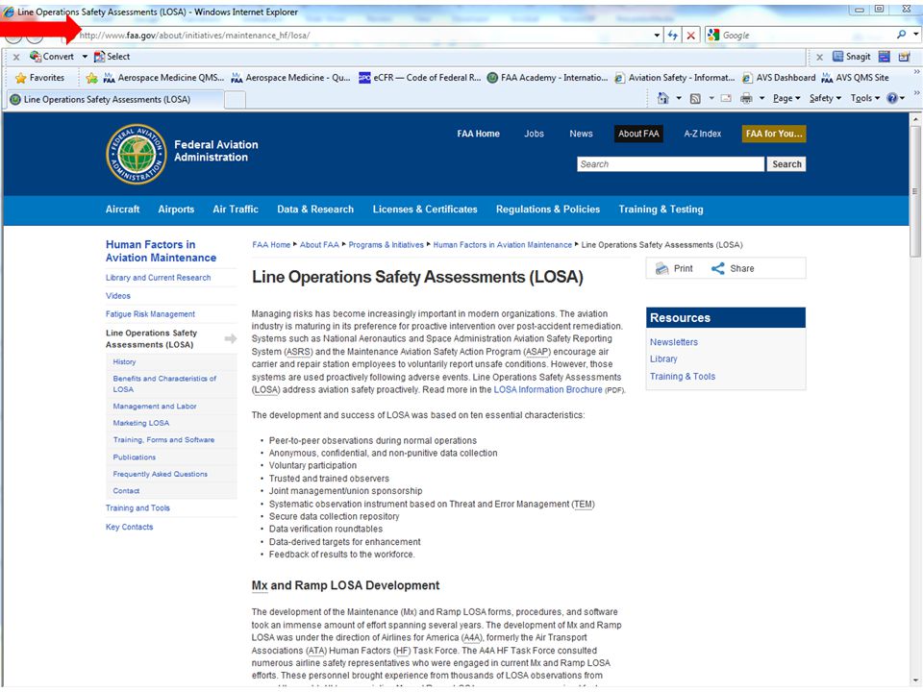Click the FAA site Search button

pos(786,164)
